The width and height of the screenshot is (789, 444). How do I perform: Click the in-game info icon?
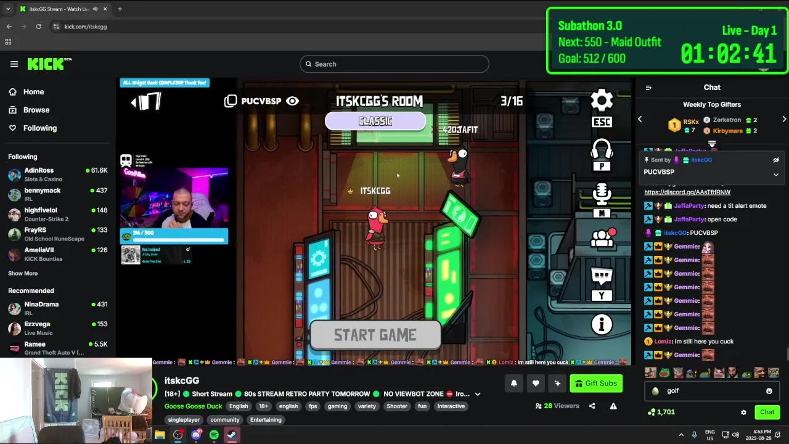(602, 324)
